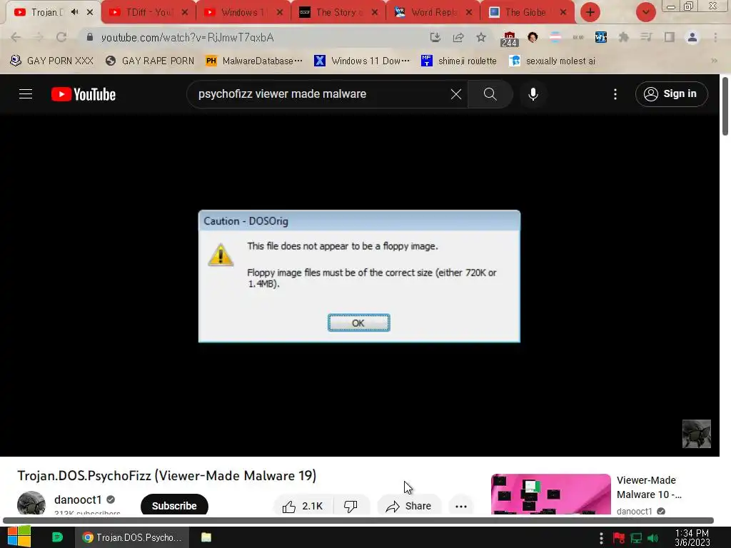Switch to The Globe tab
Screen dimensions: 731x548
[528, 12]
